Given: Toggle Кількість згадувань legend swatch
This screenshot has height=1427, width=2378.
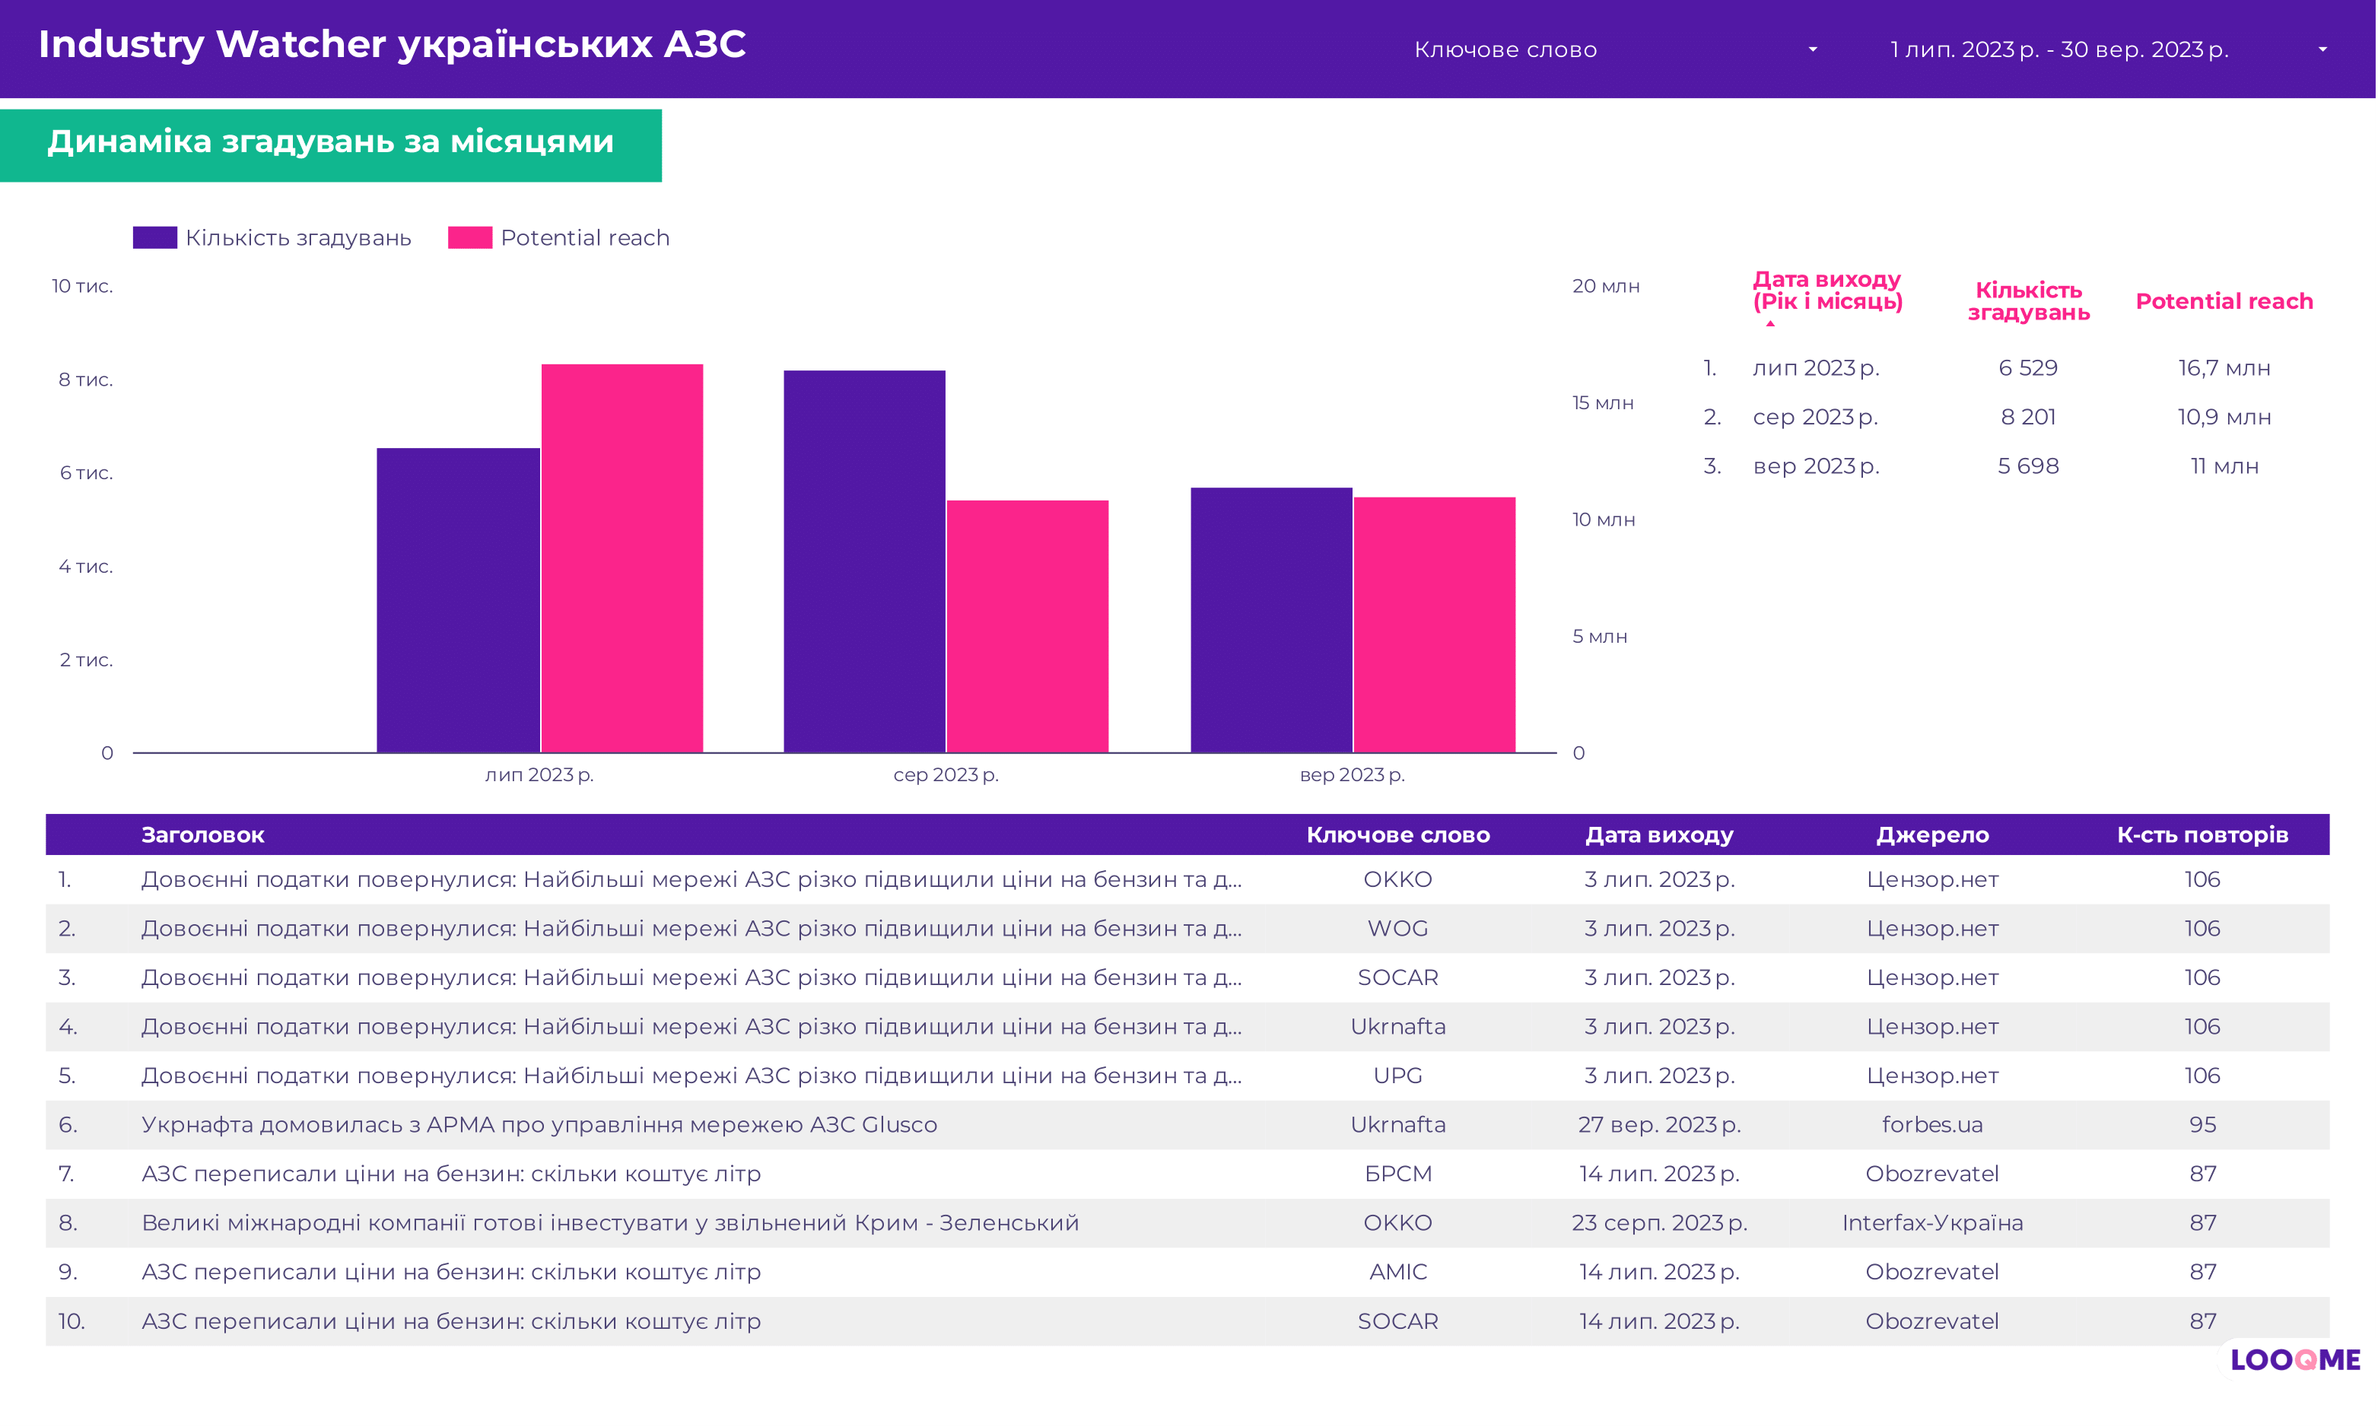Looking at the screenshot, I should (155, 237).
